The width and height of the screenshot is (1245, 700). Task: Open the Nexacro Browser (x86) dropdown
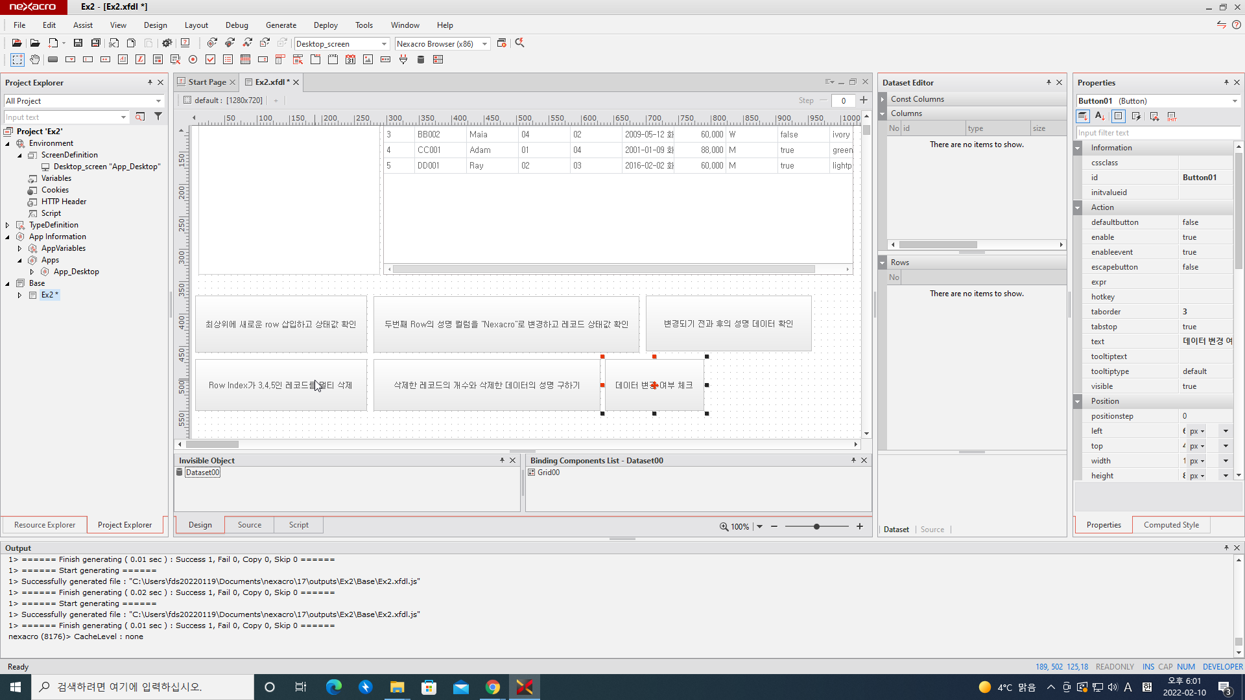pos(484,44)
